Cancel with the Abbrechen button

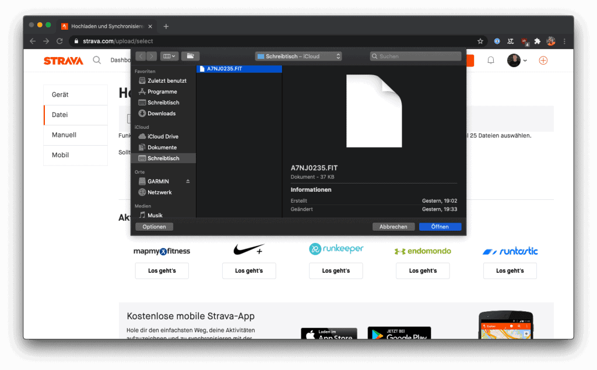tap(394, 227)
